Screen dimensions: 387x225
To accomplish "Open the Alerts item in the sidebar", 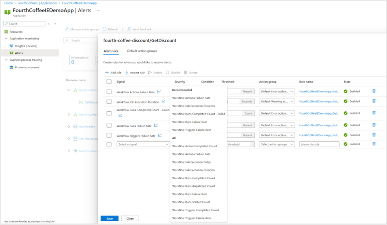I will pyautogui.click(x=30, y=53).
